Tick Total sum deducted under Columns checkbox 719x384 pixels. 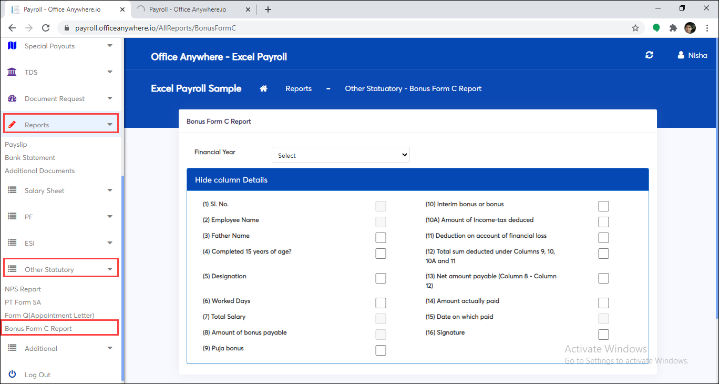[604, 254]
